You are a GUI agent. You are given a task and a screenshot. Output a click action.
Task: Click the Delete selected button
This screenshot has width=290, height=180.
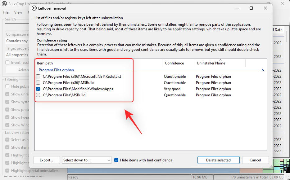point(218,160)
